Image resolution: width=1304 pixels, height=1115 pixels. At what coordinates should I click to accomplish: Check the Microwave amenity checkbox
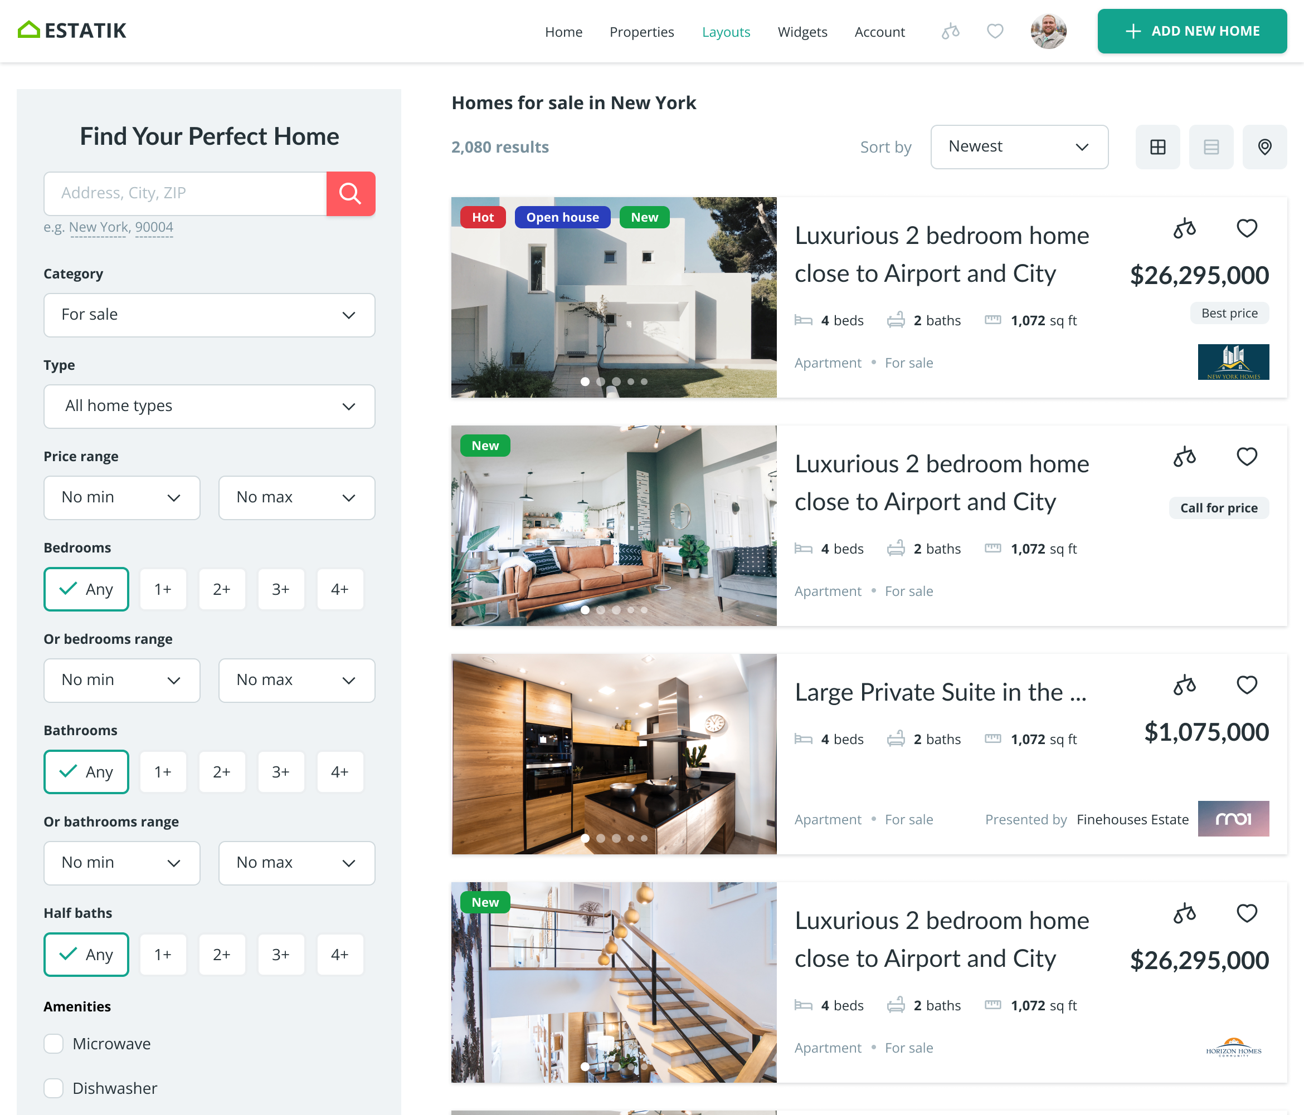click(x=53, y=1043)
